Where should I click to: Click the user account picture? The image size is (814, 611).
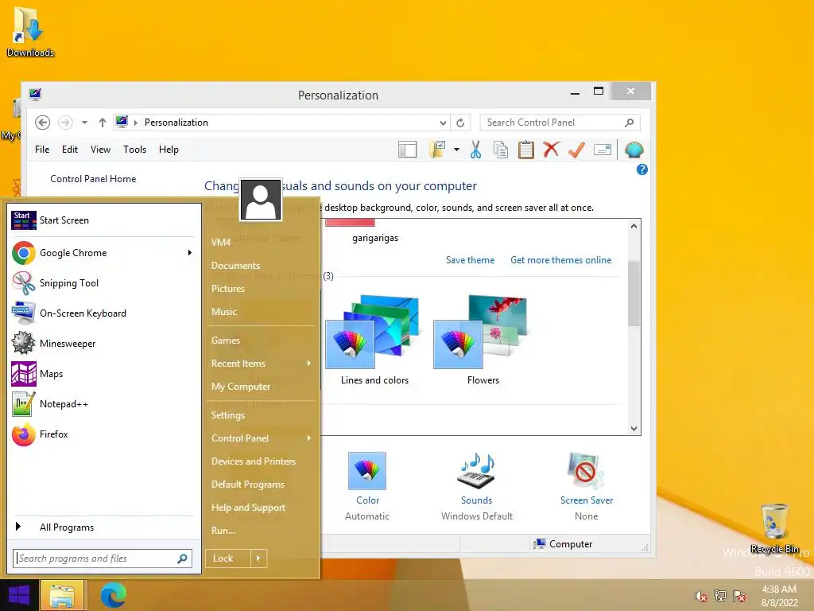tap(261, 200)
